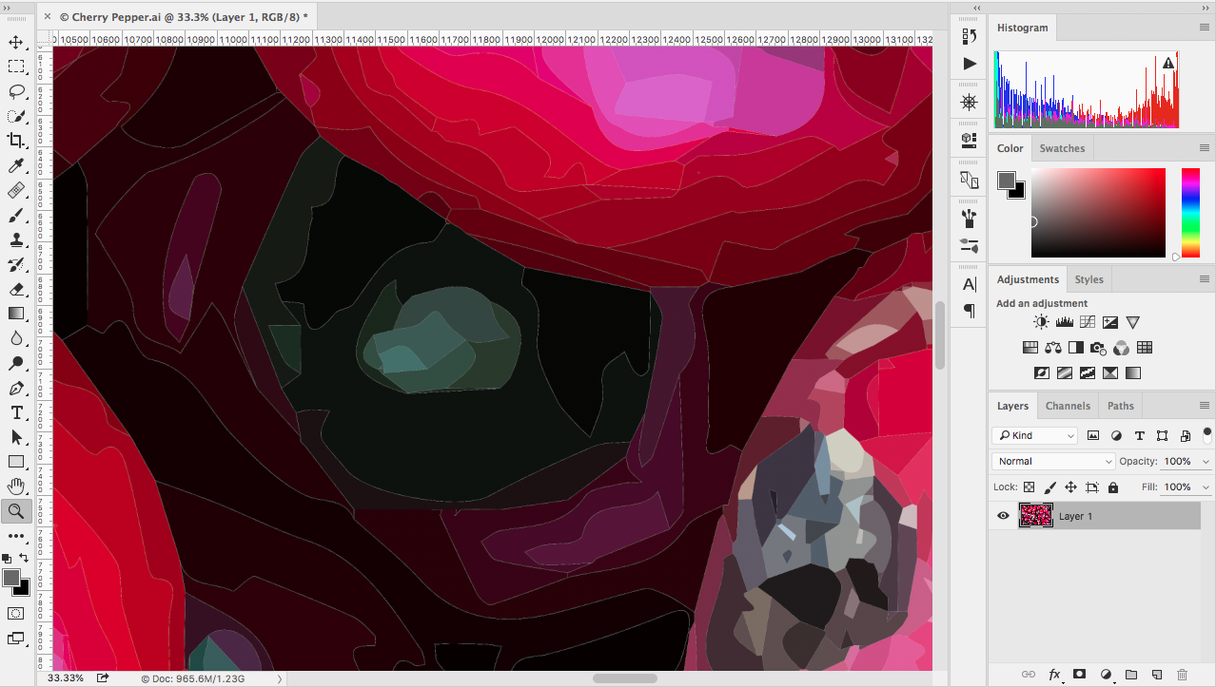Create a new layer
Image resolution: width=1216 pixels, height=687 pixels.
(1156, 674)
